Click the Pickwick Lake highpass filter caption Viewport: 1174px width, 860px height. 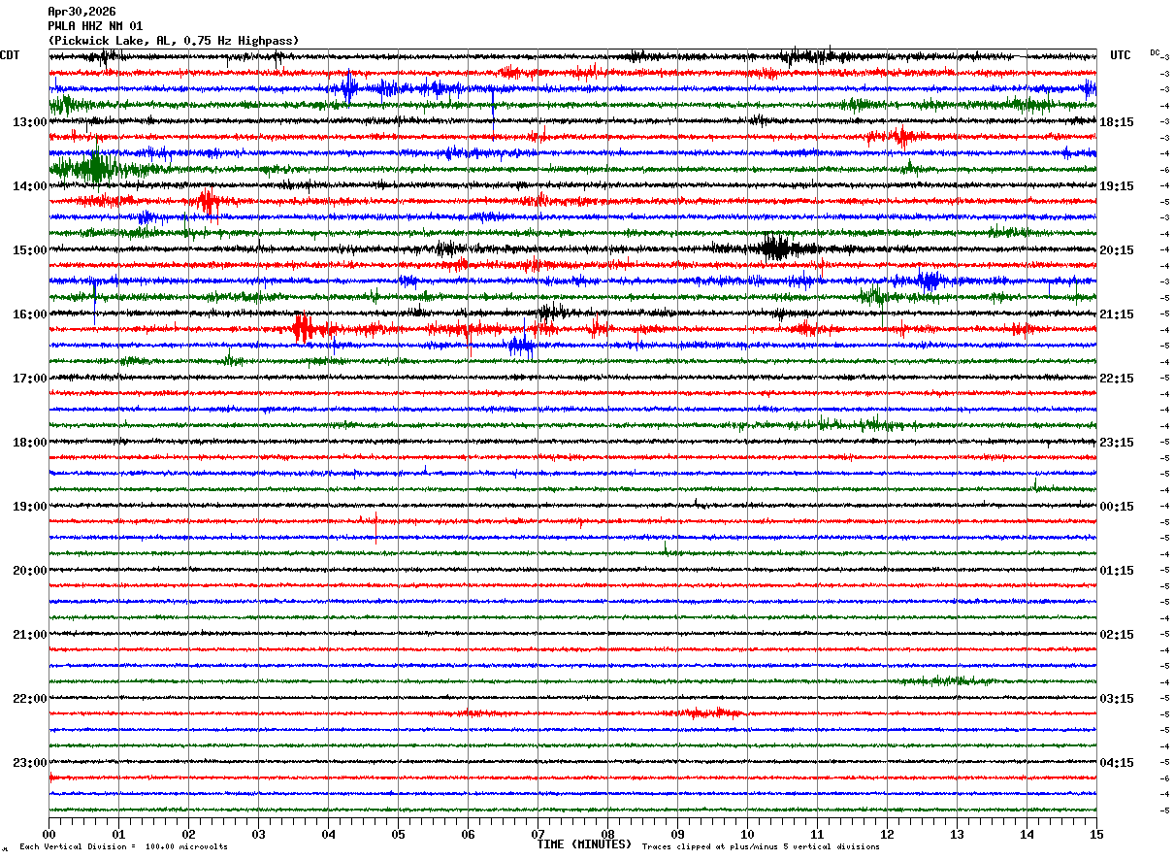pyautogui.click(x=174, y=41)
